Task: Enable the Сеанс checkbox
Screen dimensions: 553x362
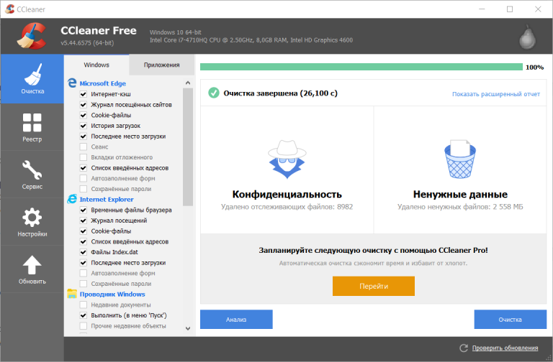Action: [84, 147]
